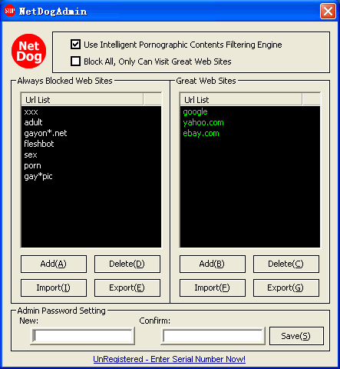Image resolution: width=340 pixels, height=369 pixels.
Task: Select the "ebay.com" great site entry
Action: coord(201,133)
